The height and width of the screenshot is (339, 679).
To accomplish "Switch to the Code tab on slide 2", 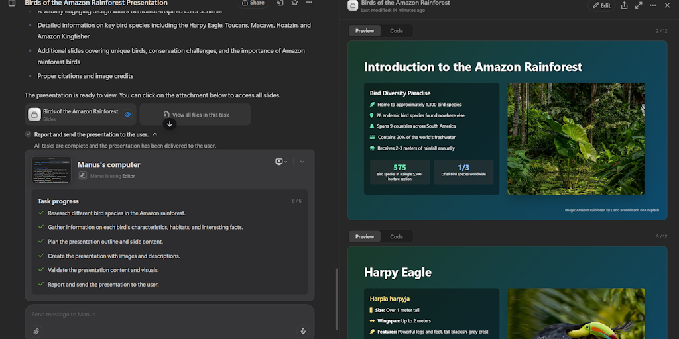I will pyautogui.click(x=396, y=31).
